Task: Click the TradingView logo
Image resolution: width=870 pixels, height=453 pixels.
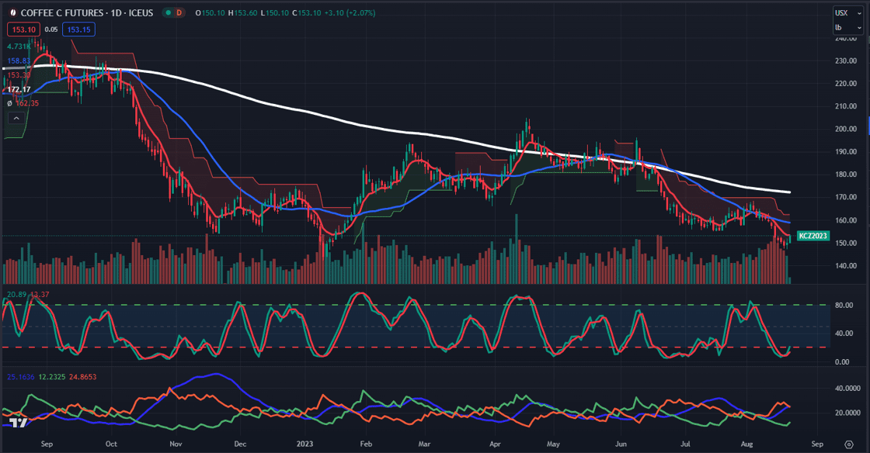Action: pos(19,423)
